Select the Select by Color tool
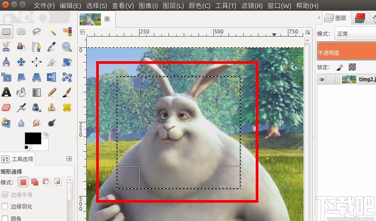This screenshot has height=221, width=376. [67, 31]
